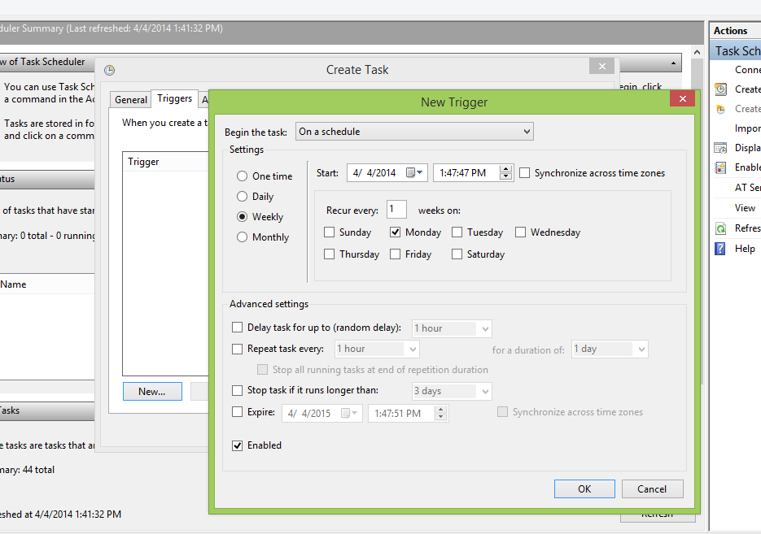Click the clock icon in Create Task title bar

click(110, 71)
